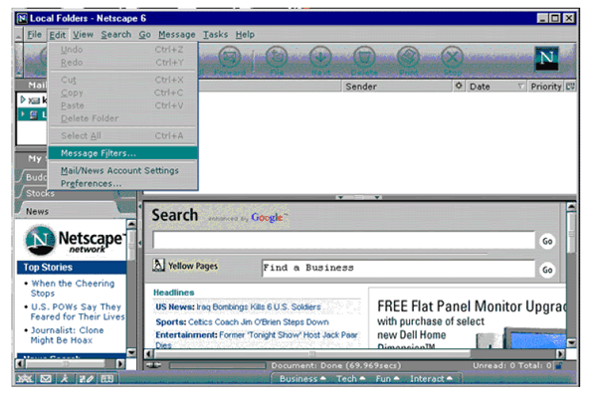Open the Help menu
Screen dimensions: 597x403
[x=245, y=35]
